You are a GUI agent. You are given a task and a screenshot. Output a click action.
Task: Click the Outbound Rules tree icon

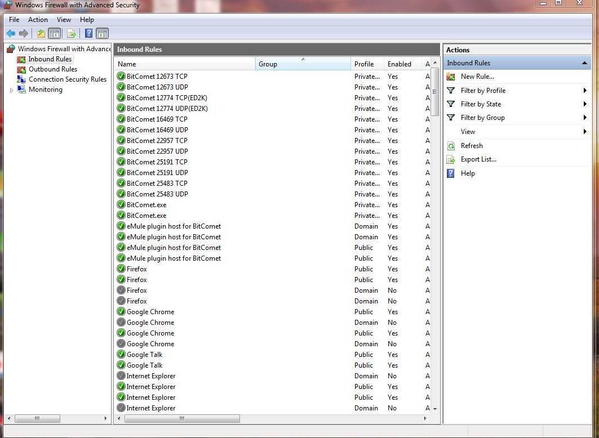click(21, 69)
